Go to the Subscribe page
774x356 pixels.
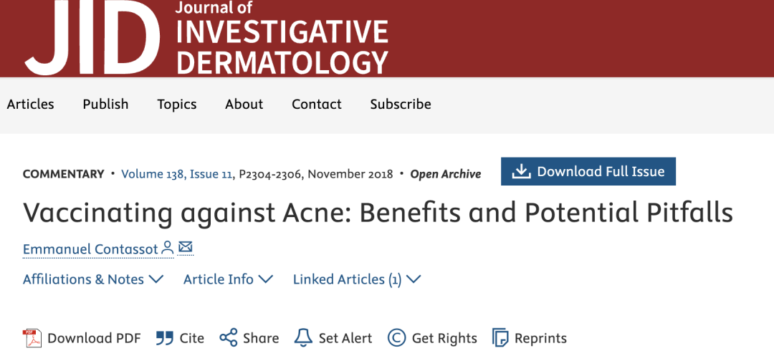point(401,104)
